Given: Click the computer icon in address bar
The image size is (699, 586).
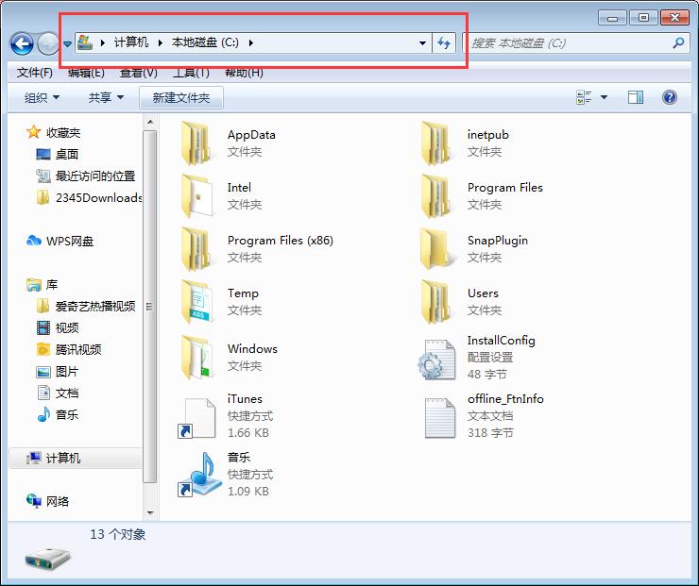Looking at the screenshot, I should [x=85, y=42].
